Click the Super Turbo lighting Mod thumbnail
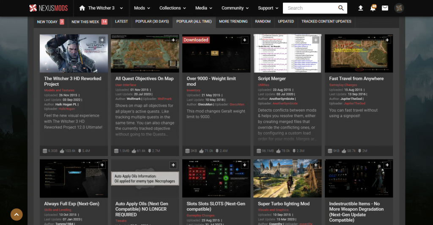The height and width of the screenshot is (225, 433). coord(286,178)
